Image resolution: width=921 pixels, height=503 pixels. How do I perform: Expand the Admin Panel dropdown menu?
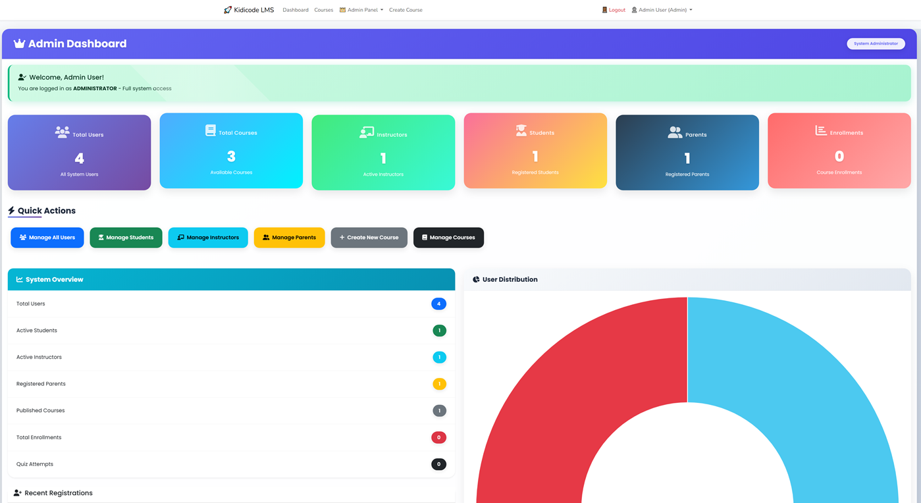pos(361,10)
